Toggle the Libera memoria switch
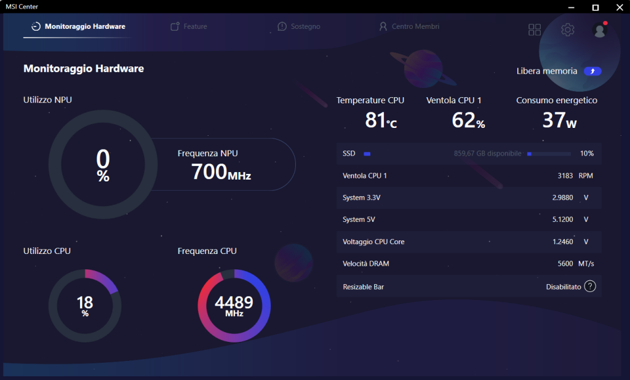This screenshot has width=630, height=380. tap(592, 71)
